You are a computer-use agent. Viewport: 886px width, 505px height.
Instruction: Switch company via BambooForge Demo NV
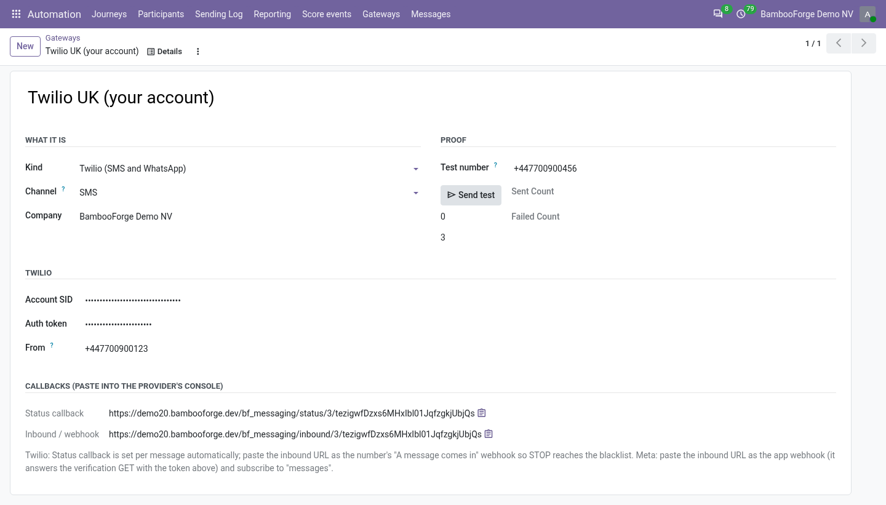(x=807, y=14)
